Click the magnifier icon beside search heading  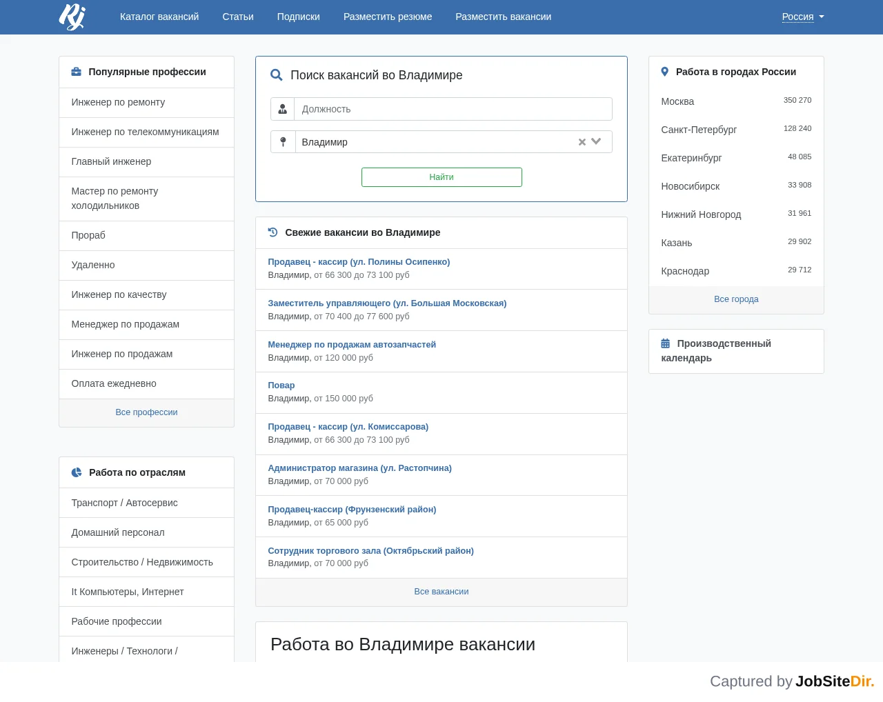277,75
